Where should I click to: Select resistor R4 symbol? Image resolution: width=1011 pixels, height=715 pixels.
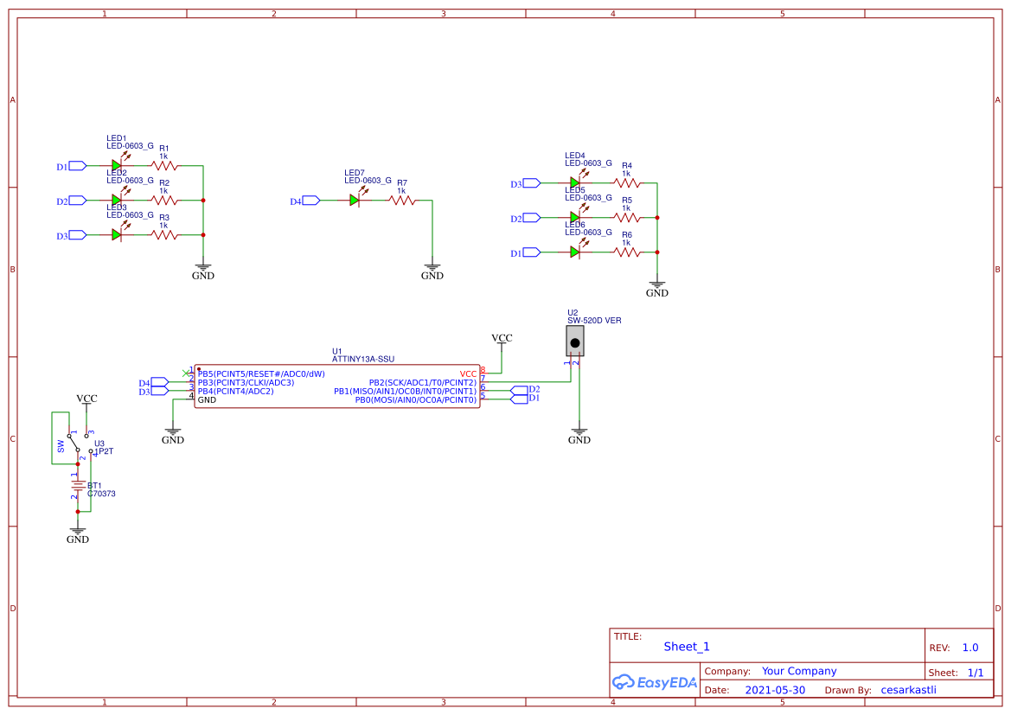click(x=627, y=184)
